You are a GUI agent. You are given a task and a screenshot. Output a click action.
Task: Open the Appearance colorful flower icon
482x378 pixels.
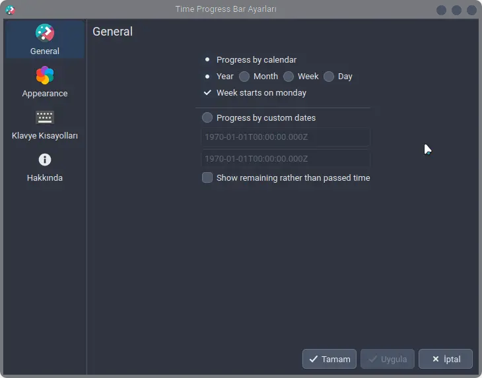(x=45, y=75)
